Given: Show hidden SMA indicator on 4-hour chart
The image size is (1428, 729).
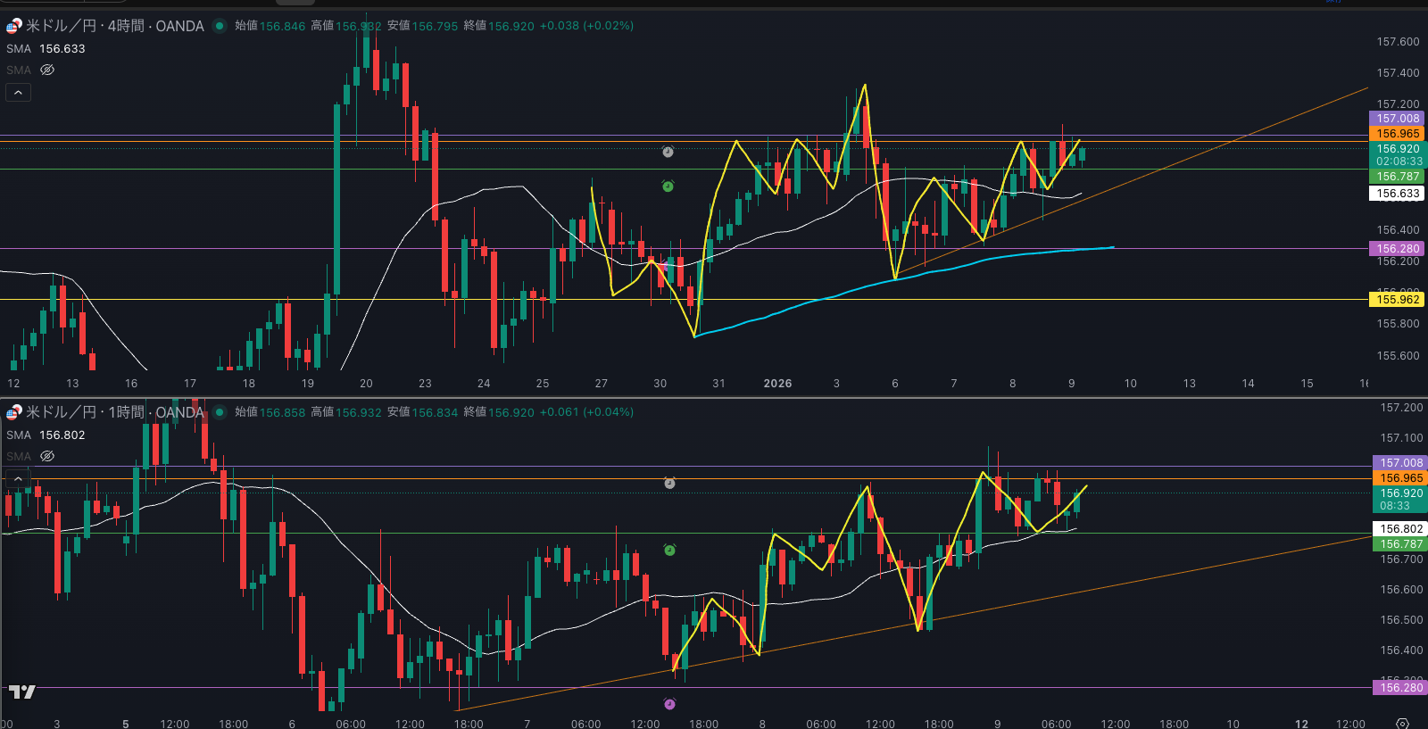Looking at the screenshot, I should [47, 70].
